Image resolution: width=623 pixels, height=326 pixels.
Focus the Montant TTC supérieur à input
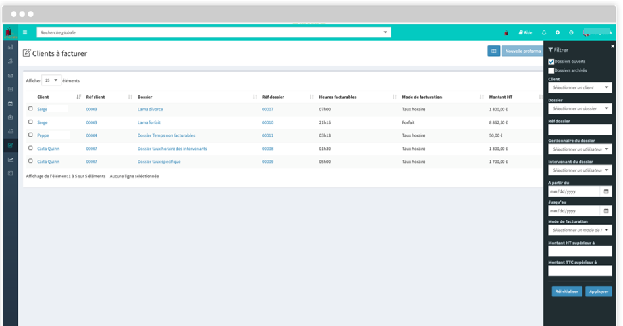580,271
